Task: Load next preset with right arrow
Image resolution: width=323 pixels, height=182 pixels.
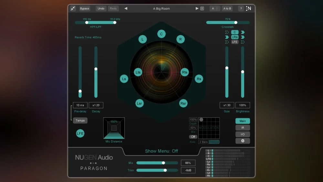Action: pos(197,8)
